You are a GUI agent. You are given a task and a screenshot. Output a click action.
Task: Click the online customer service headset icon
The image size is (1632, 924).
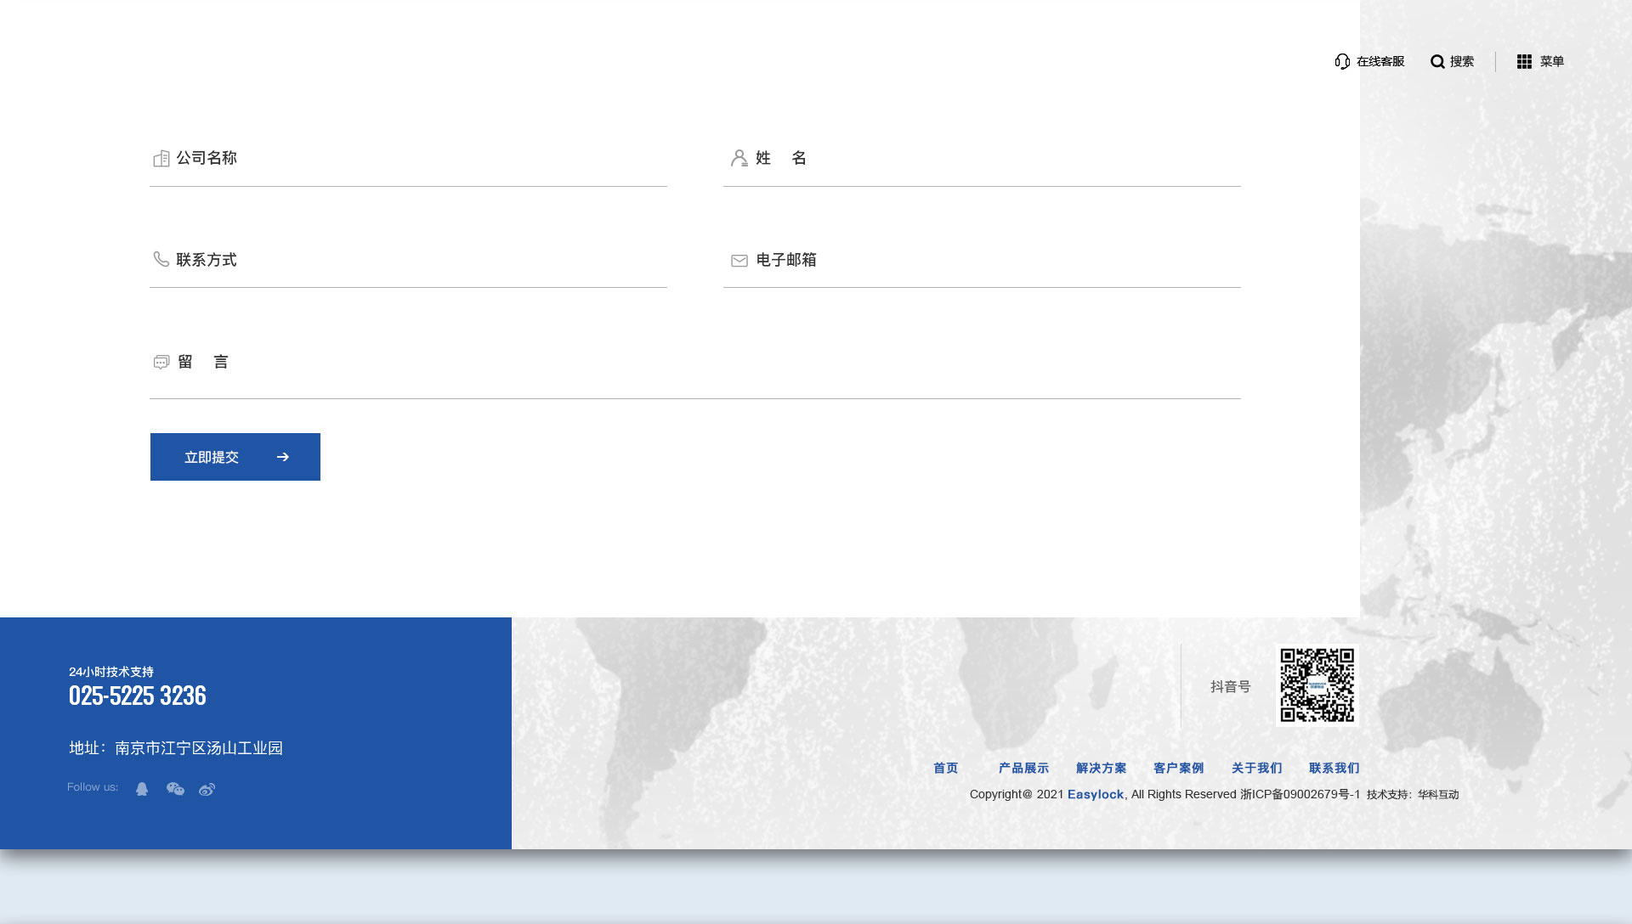tap(1342, 61)
